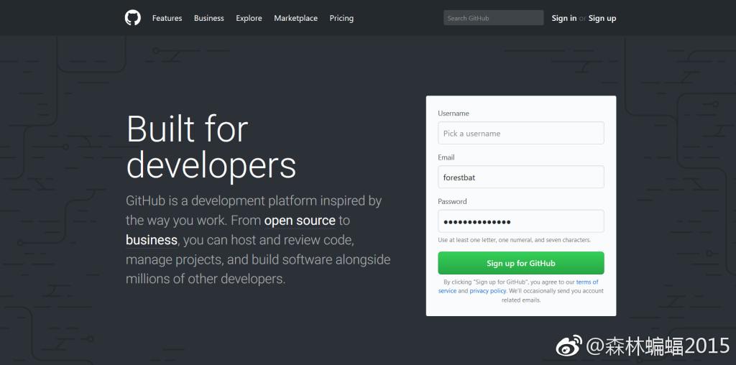Click the Built for developers heading
Image resolution: width=736 pixels, height=365 pixels.
click(x=211, y=147)
